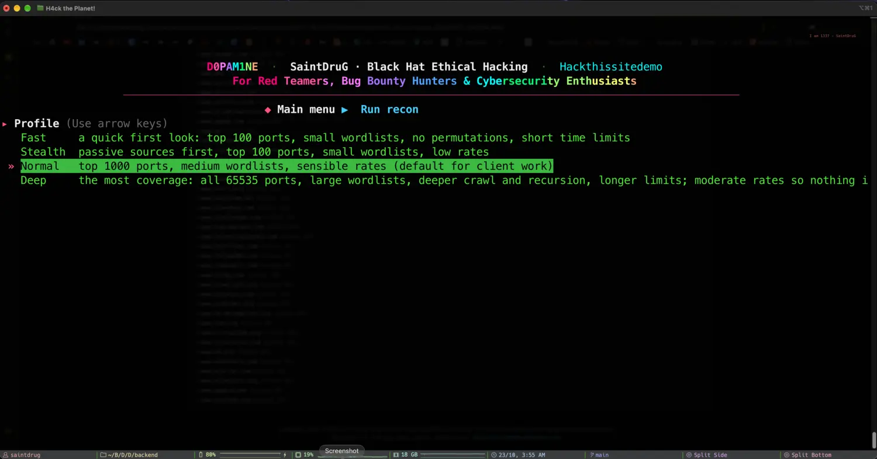
Task: Click the Split Side button
Action: [706, 455]
